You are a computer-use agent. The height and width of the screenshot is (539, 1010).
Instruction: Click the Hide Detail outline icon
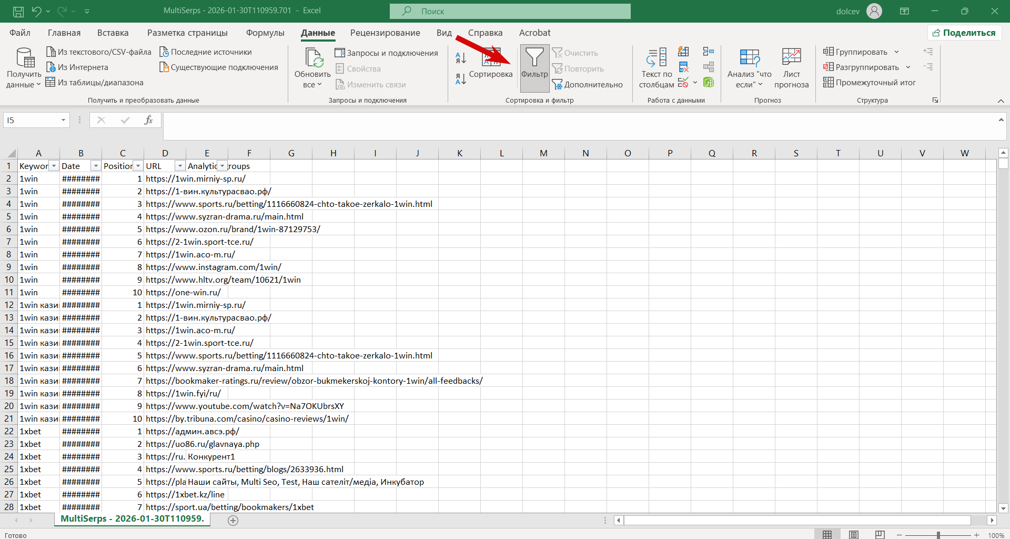click(x=928, y=67)
